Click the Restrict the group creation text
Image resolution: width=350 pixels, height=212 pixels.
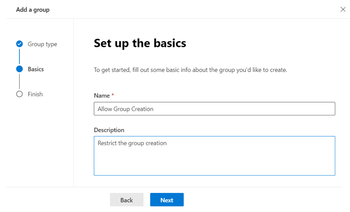click(x=132, y=143)
